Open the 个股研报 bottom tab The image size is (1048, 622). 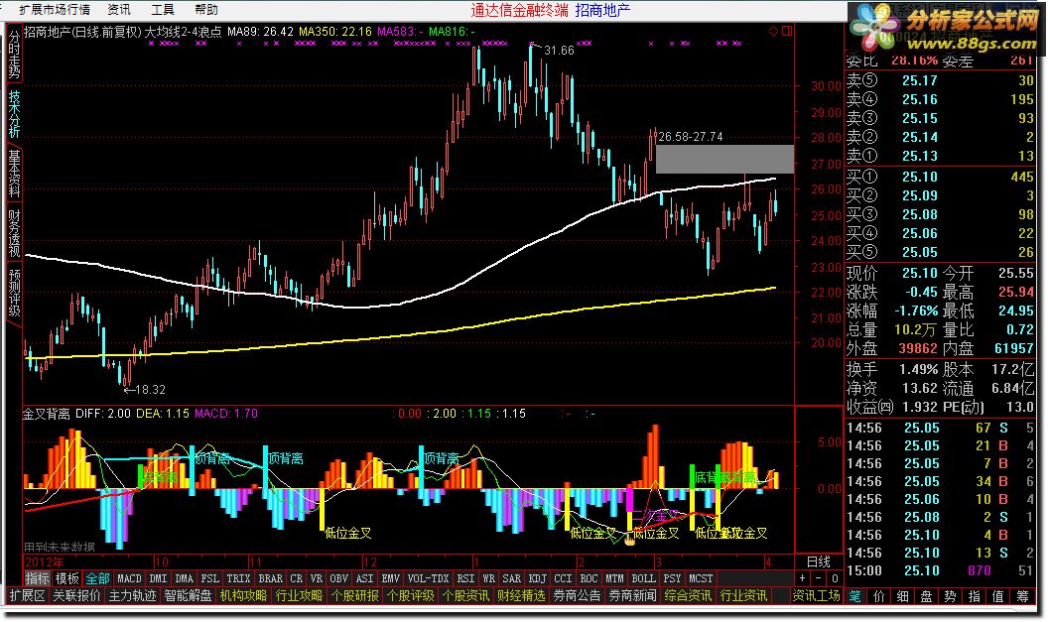point(355,595)
